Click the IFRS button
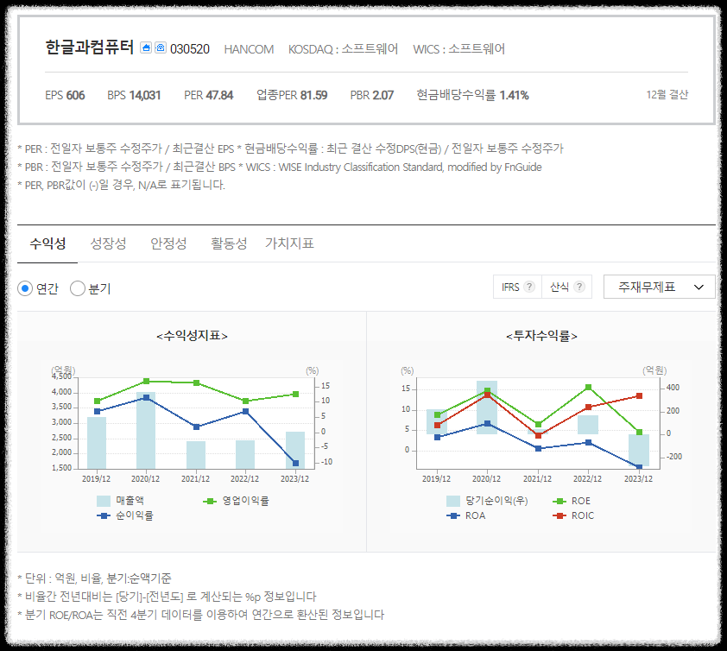The height and width of the screenshot is (651, 727). click(x=517, y=287)
